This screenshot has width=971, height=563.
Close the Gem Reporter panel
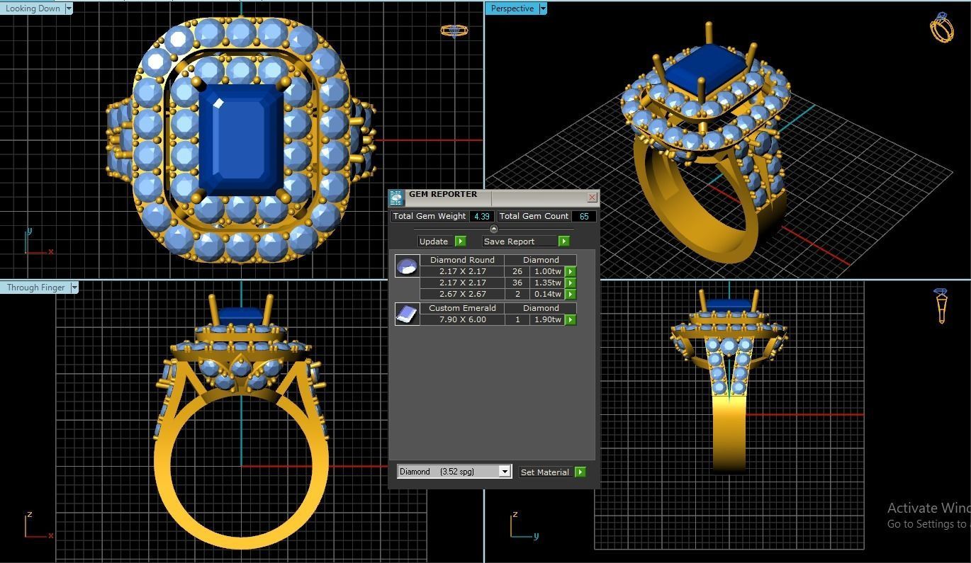point(592,197)
